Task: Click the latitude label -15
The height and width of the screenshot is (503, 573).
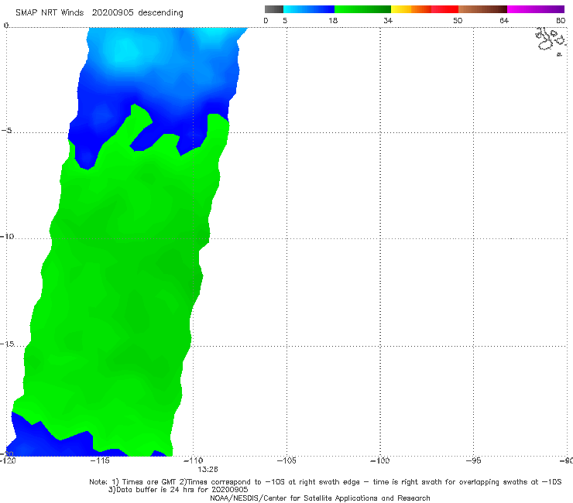Action: pos(7,344)
